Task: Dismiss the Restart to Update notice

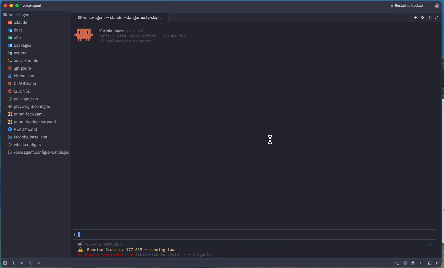Action: [427, 6]
